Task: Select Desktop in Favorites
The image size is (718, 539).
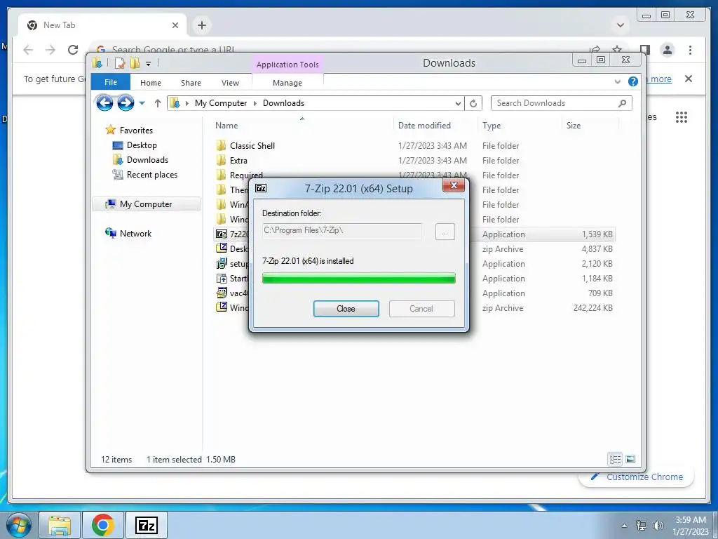Action: coord(142,145)
